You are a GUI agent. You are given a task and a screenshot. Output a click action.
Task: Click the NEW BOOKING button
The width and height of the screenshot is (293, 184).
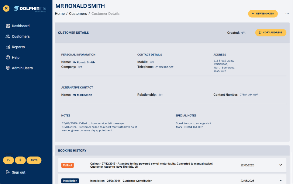coord(263,14)
